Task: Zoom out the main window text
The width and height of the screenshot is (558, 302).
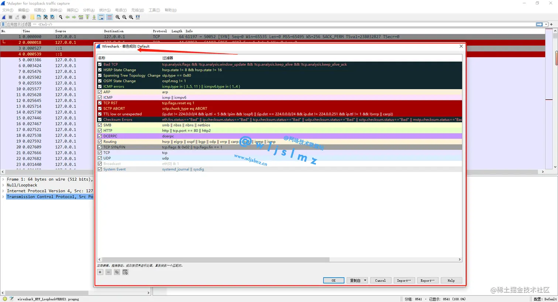Action: coord(124,17)
